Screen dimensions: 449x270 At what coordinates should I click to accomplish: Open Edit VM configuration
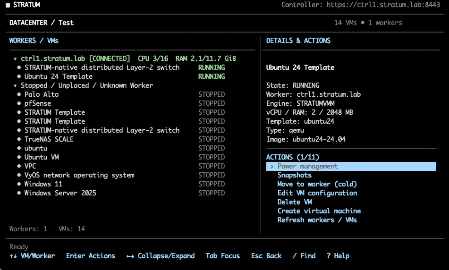[x=317, y=193]
